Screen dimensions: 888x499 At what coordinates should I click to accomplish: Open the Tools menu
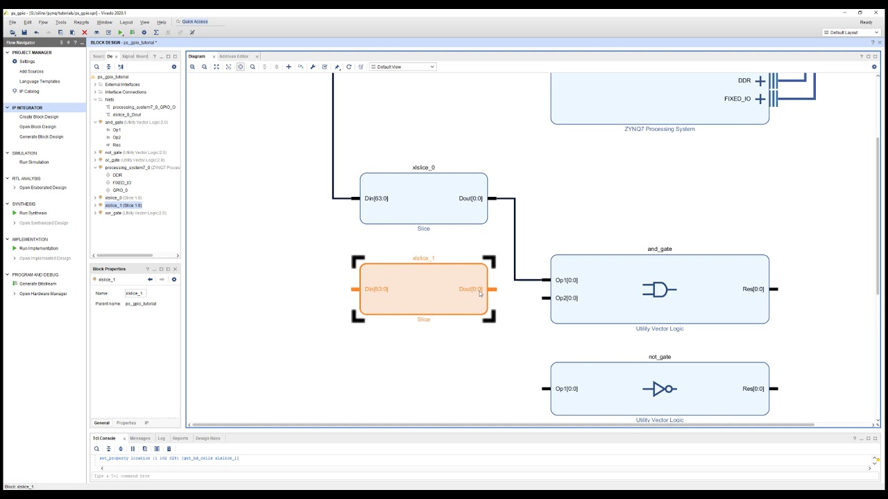(x=61, y=22)
